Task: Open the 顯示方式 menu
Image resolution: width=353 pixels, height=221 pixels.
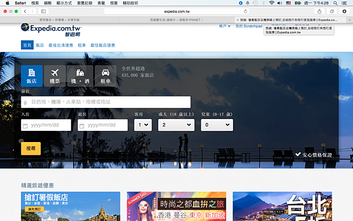Action: pos(64,3)
